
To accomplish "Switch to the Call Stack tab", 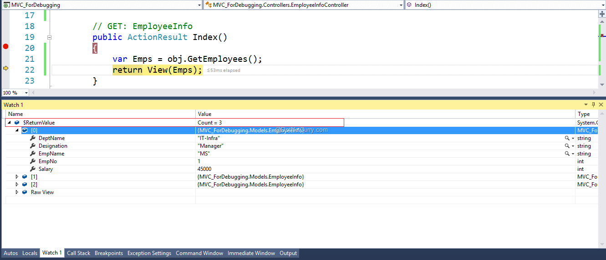I will click(x=78, y=253).
